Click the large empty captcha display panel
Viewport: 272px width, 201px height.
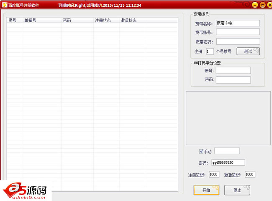coord(228,118)
